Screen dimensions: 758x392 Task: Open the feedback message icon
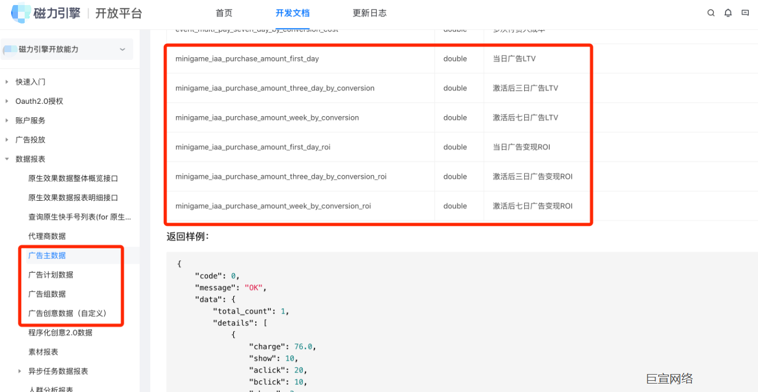point(746,12)
